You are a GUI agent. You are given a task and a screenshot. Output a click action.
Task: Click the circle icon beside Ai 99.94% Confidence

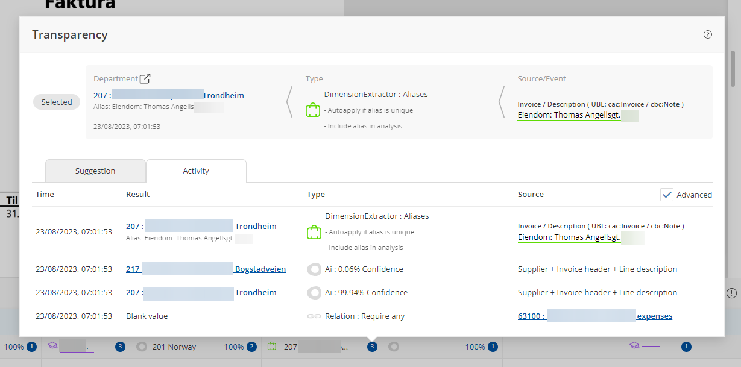(314, 293)
